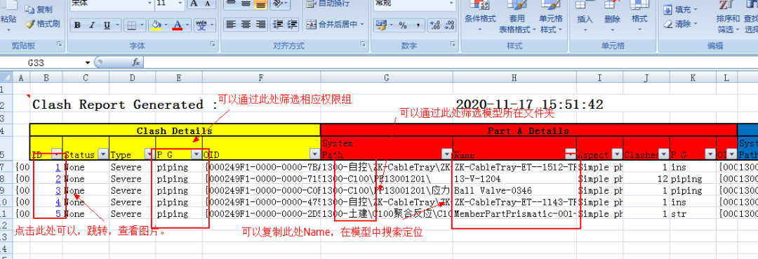Viewport: 758px width, 259px height.
Task: Click the format painter brush
Action: [43, 23]
